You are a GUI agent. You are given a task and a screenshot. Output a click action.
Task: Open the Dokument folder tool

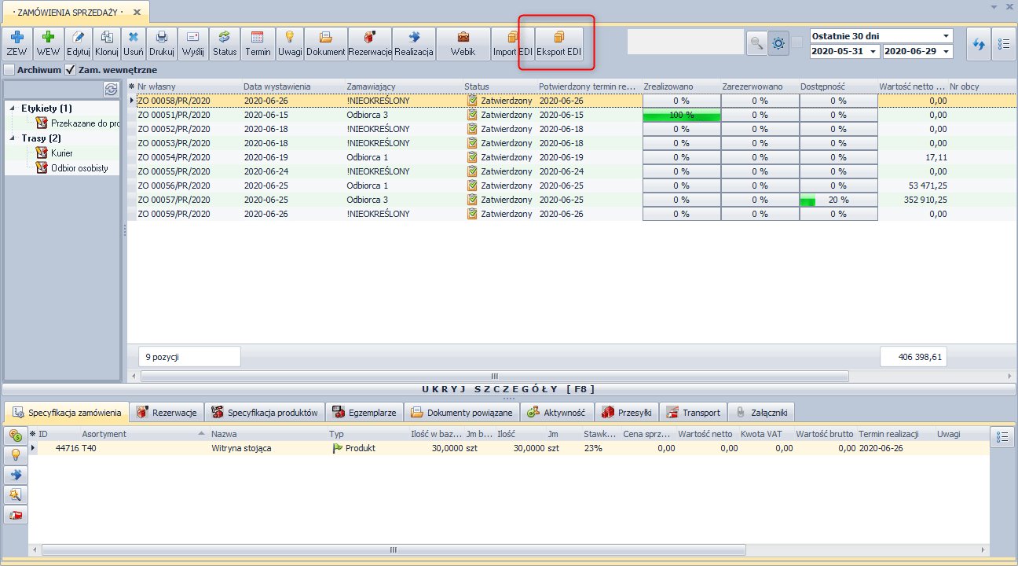(326, 43)
